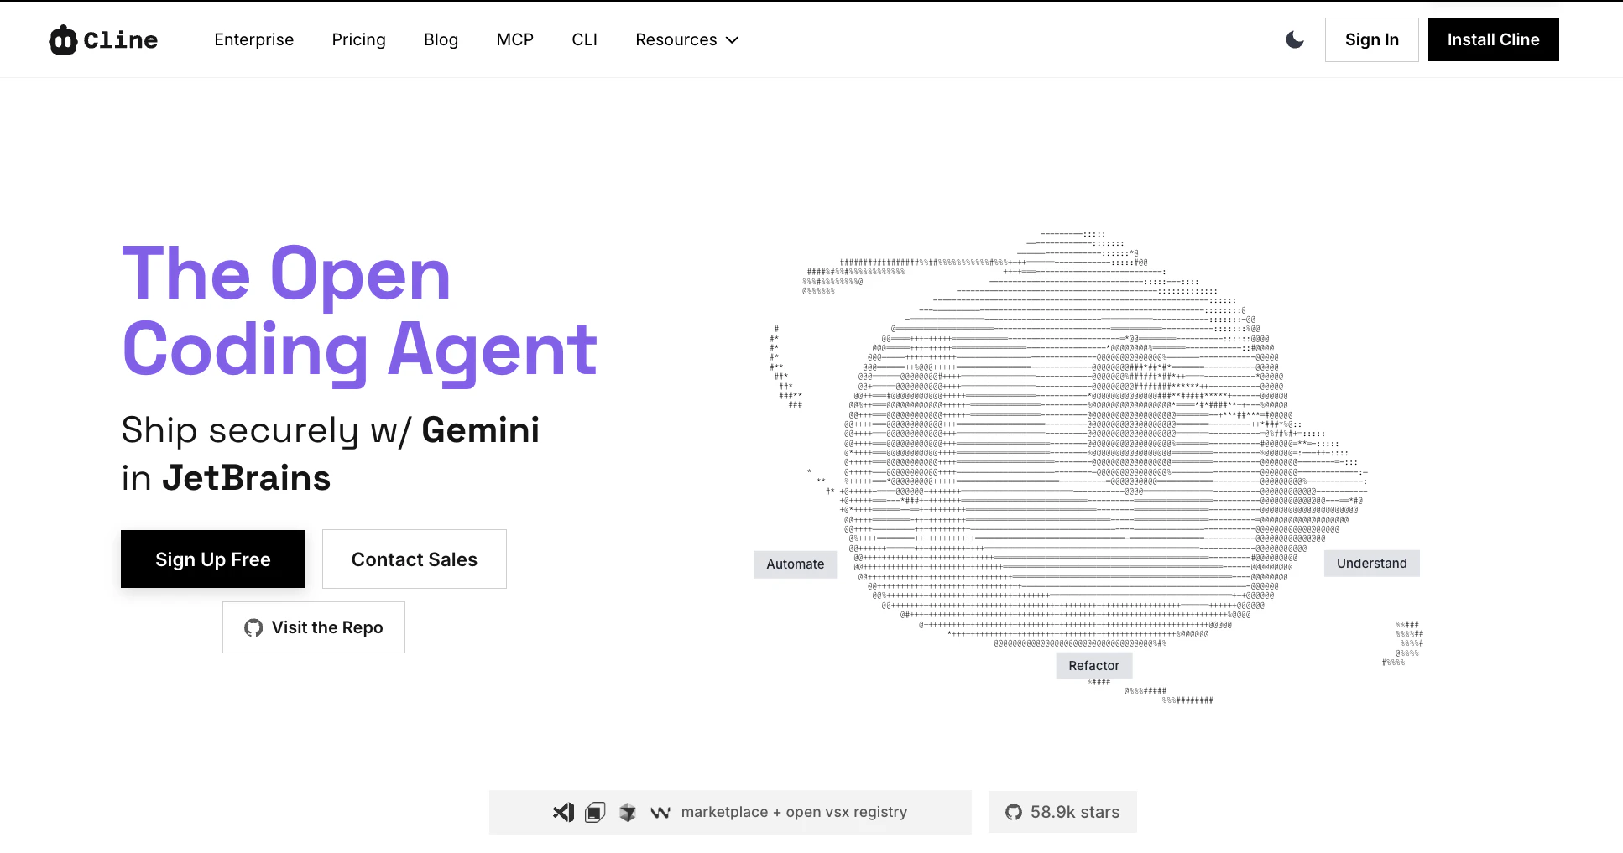1623x853 pixels.
Task: Select the Understand label on the ASCII art
Action: pos(1372,564)
